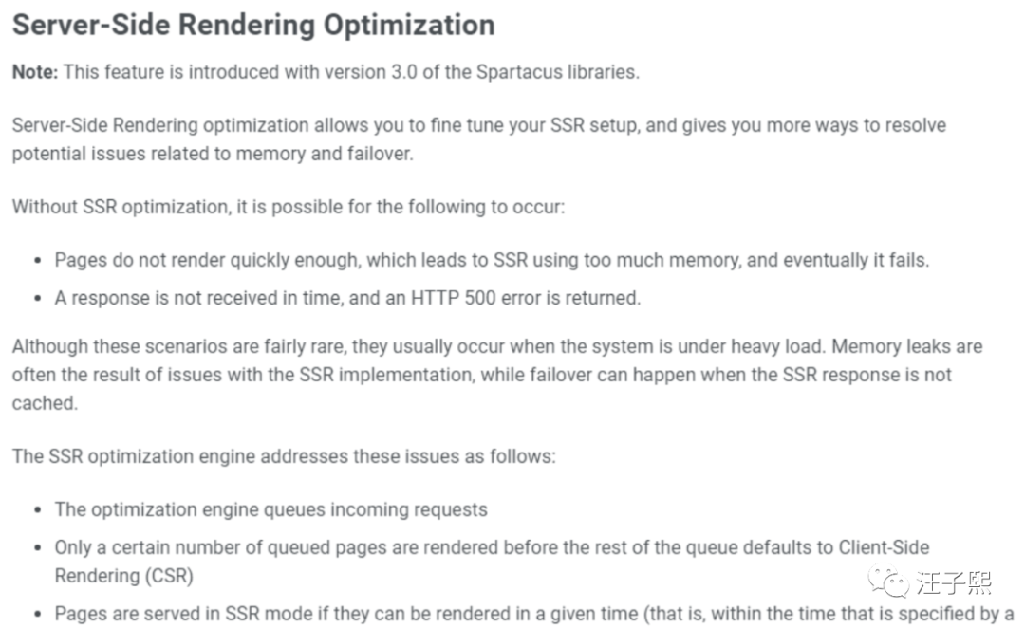1025x628 pixels.
Task: Click the bullet optimization engine queues incoming requests
Action: click(271, 509)
